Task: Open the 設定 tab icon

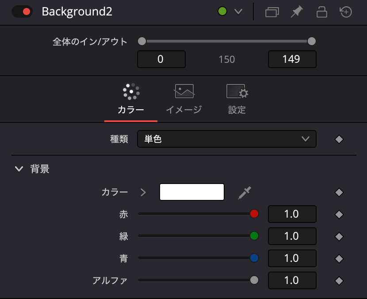Action: pos(237,91)
